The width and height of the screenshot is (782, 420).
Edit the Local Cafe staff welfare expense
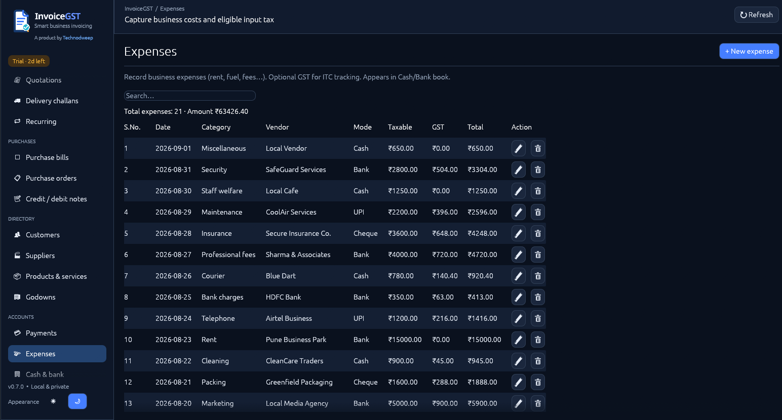coord(518,191)
